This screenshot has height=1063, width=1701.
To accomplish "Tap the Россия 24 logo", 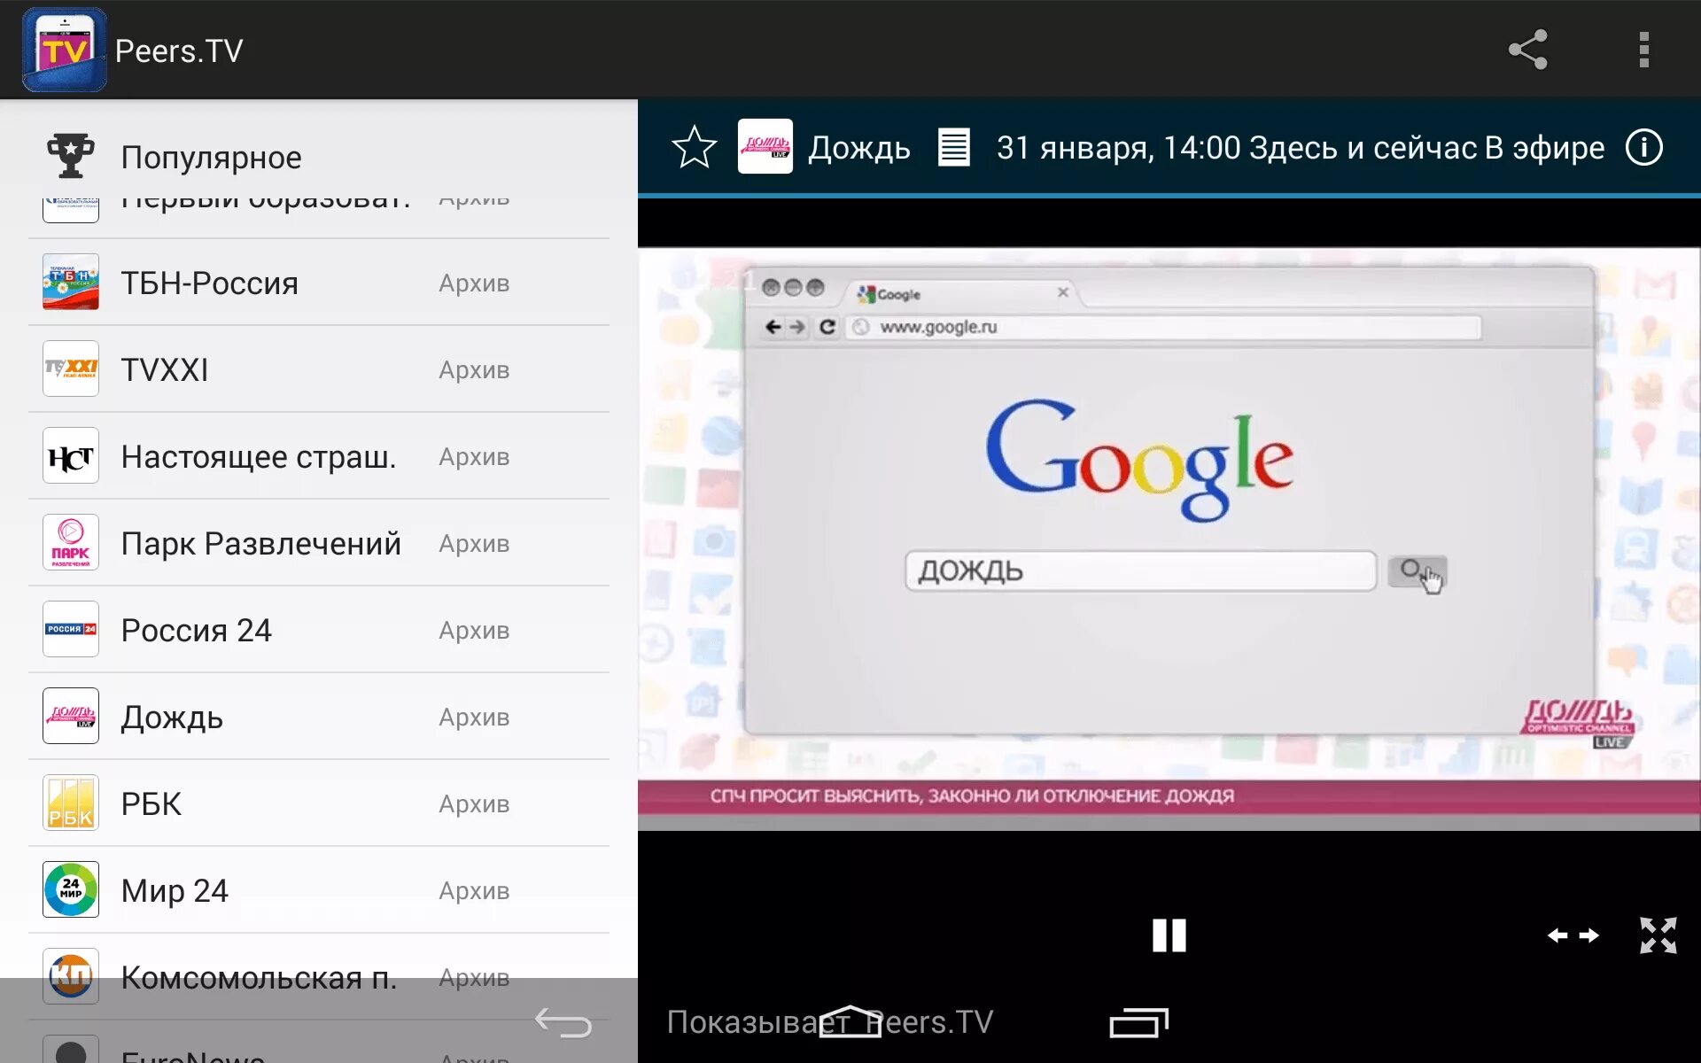I will coord(71,630).
